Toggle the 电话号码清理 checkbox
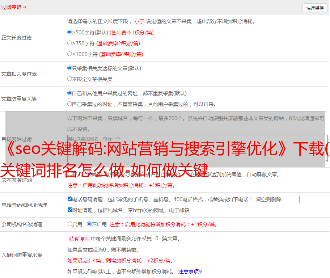The image size is (330, 278). [70, 199]
